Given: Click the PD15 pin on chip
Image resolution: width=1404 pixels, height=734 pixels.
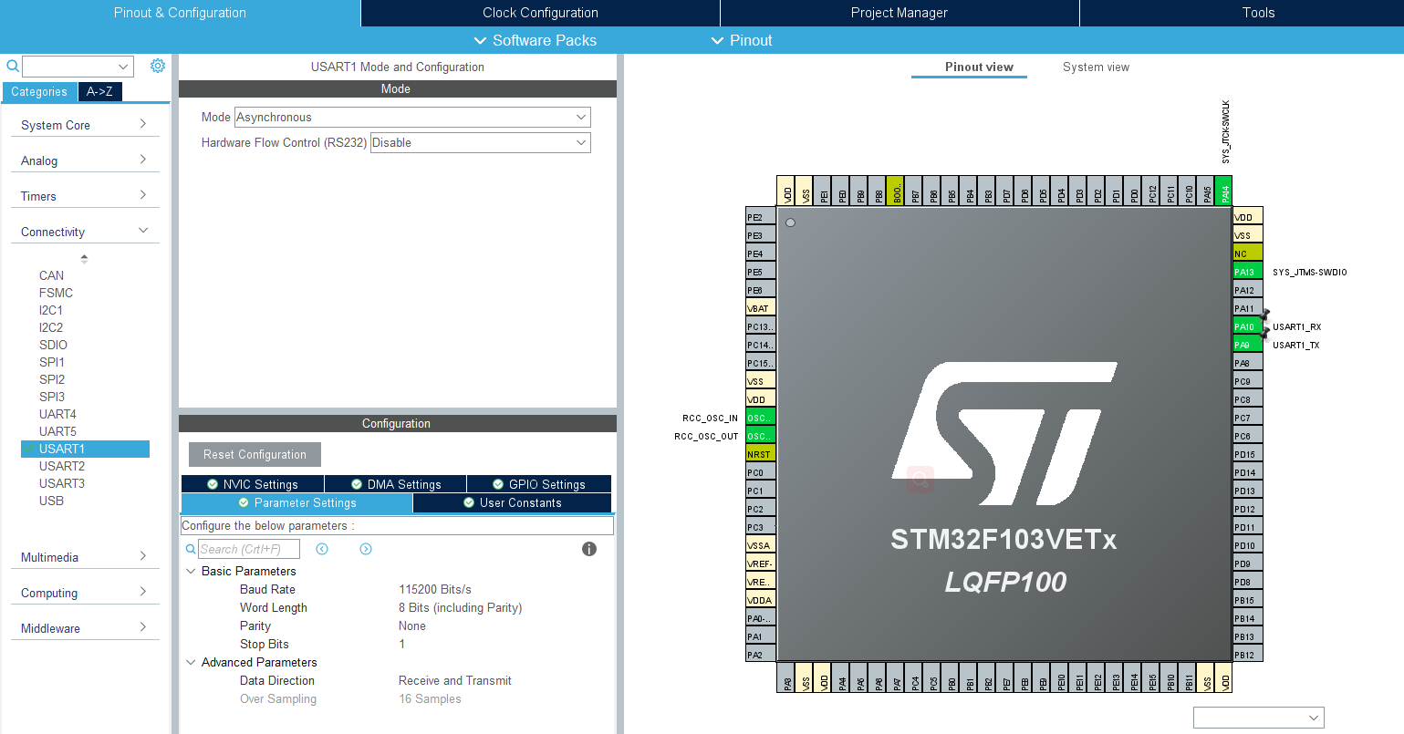Looking at the screenshot, I should tap(1248, 453).
